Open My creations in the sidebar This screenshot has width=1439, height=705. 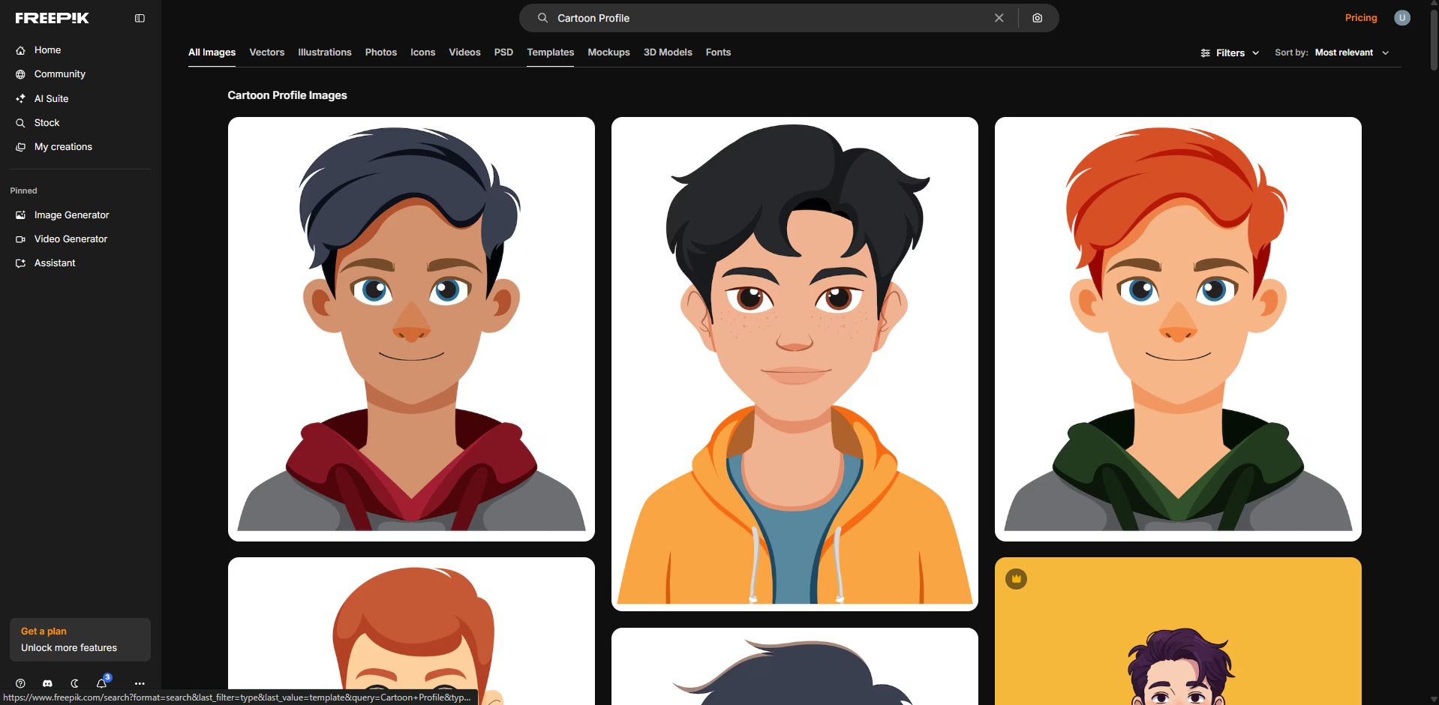click(x=63, y=146)
